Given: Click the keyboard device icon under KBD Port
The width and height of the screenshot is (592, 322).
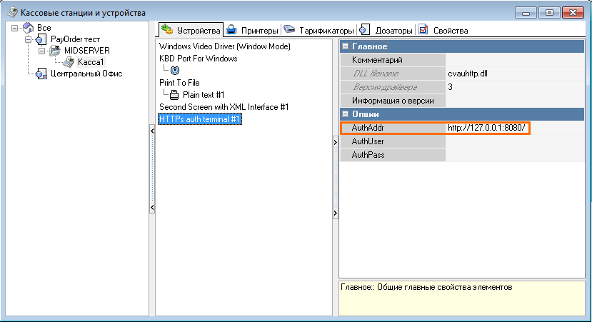Looking at the screenshot, I should click(x=175, y=71).
